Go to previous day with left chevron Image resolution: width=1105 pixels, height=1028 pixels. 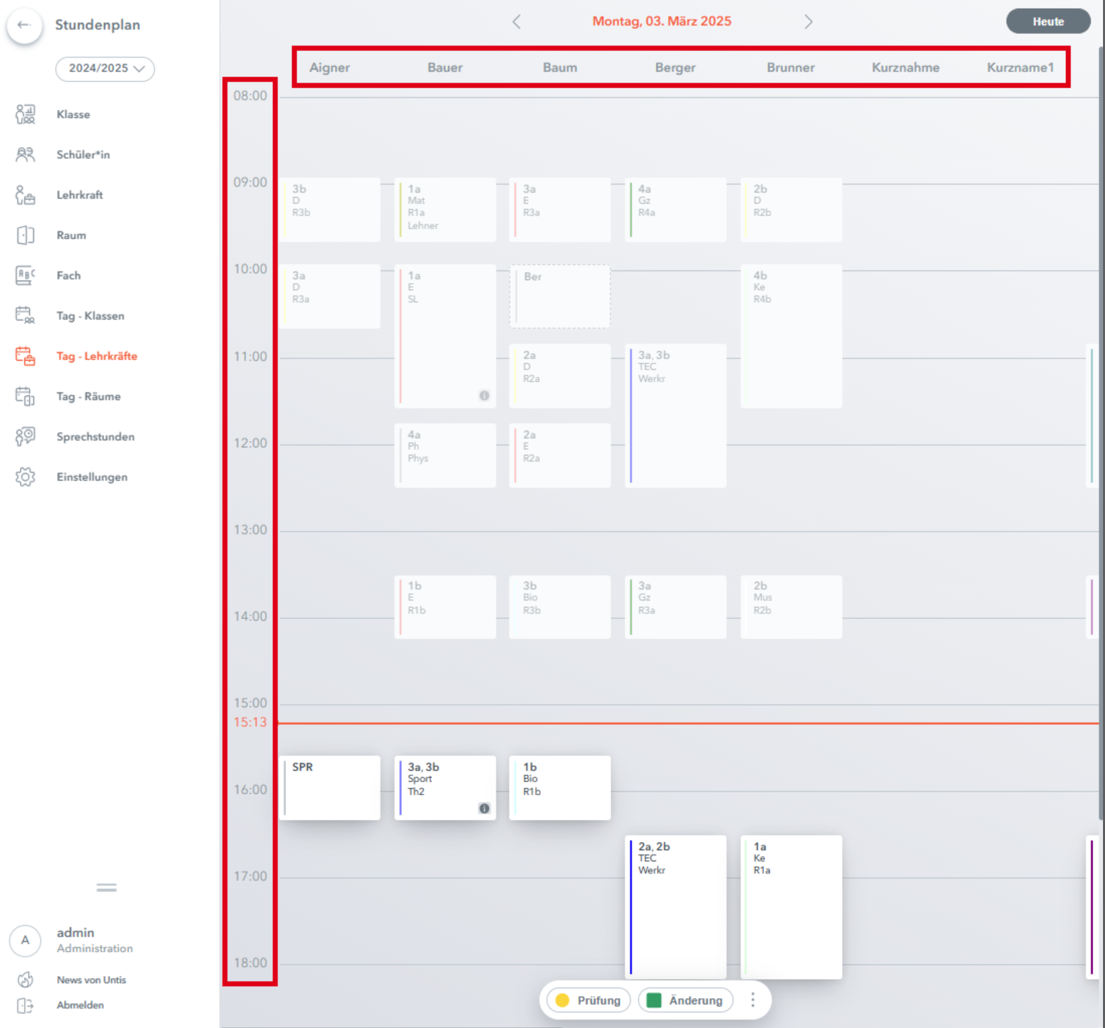click(x=516, y=21)
